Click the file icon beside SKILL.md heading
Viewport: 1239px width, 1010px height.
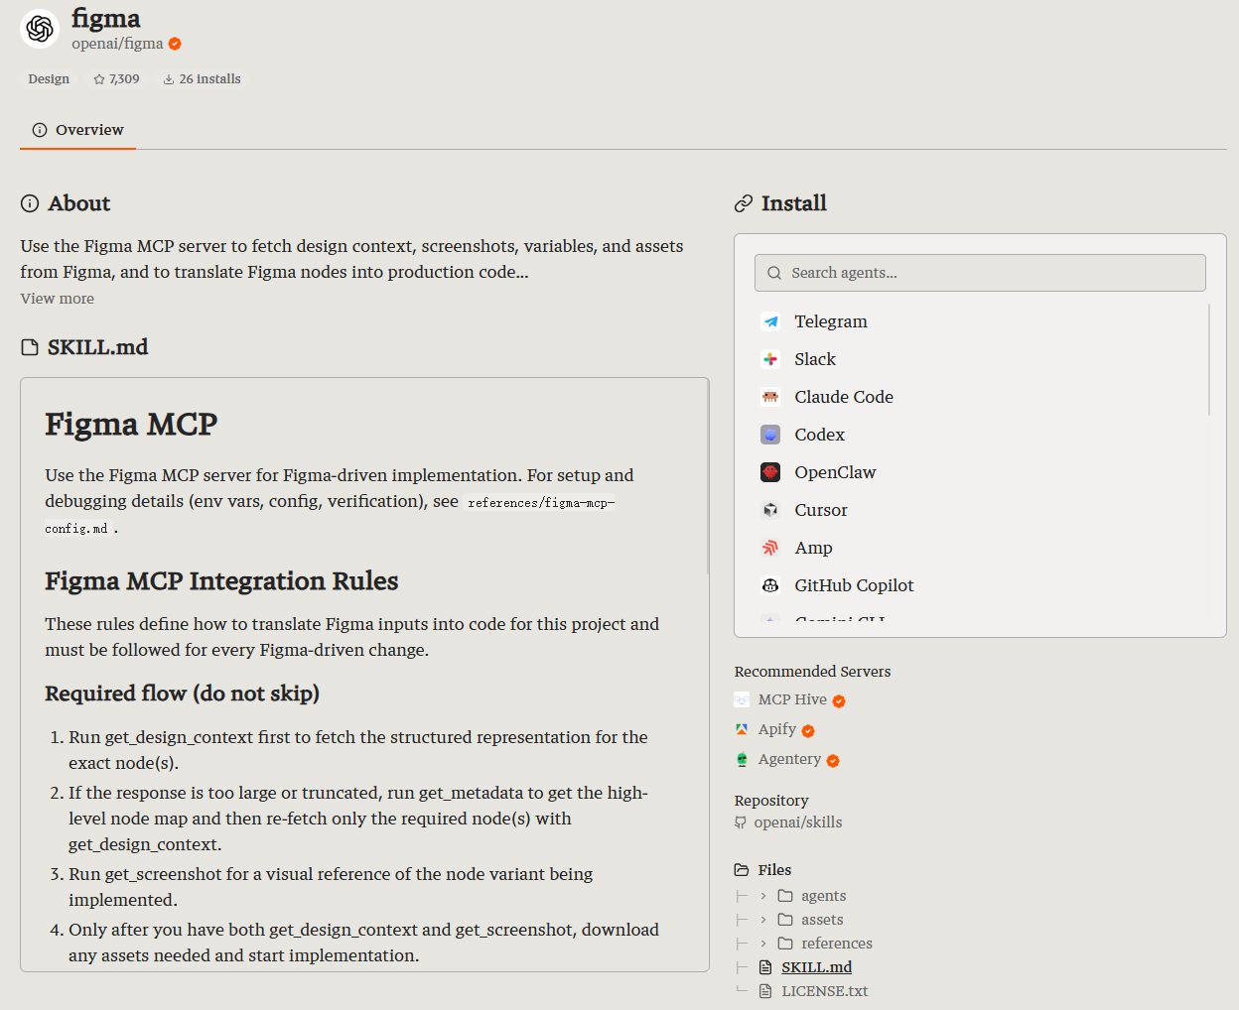click(30, 347)
